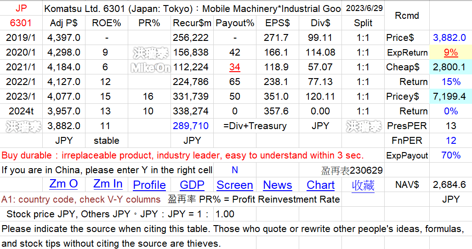Click the 2022/1 row label

click(x=21, y=82)
